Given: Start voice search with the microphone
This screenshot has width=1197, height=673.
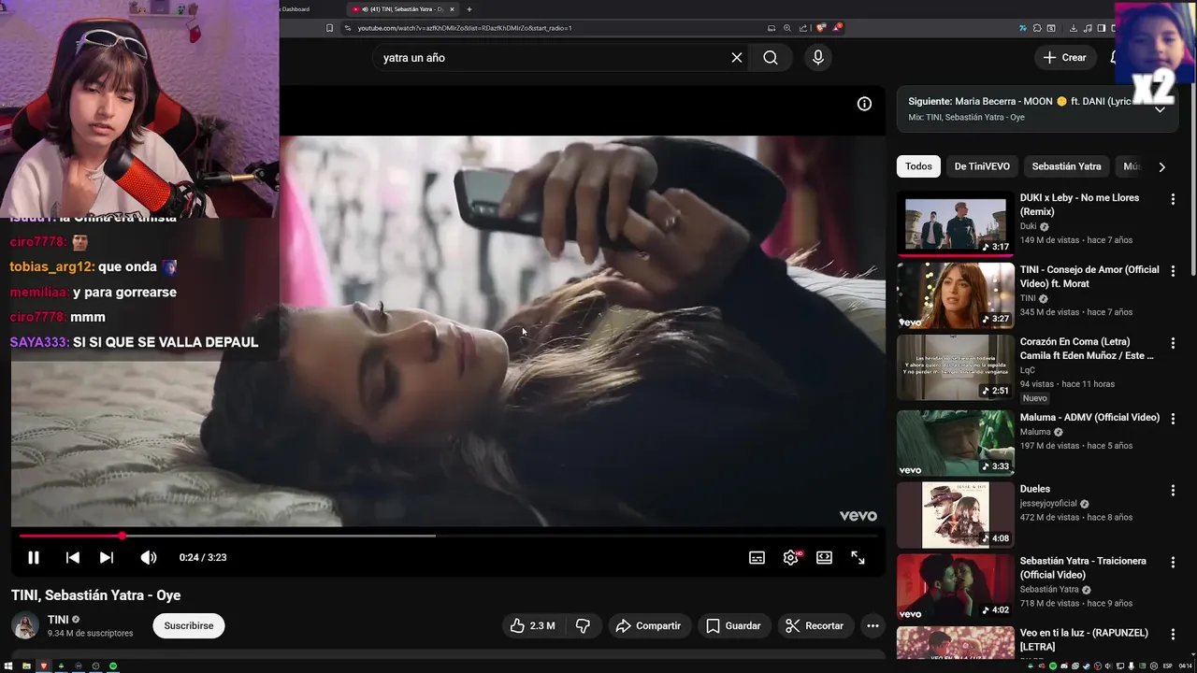Looking at the screenshot, I should point(818,58).
